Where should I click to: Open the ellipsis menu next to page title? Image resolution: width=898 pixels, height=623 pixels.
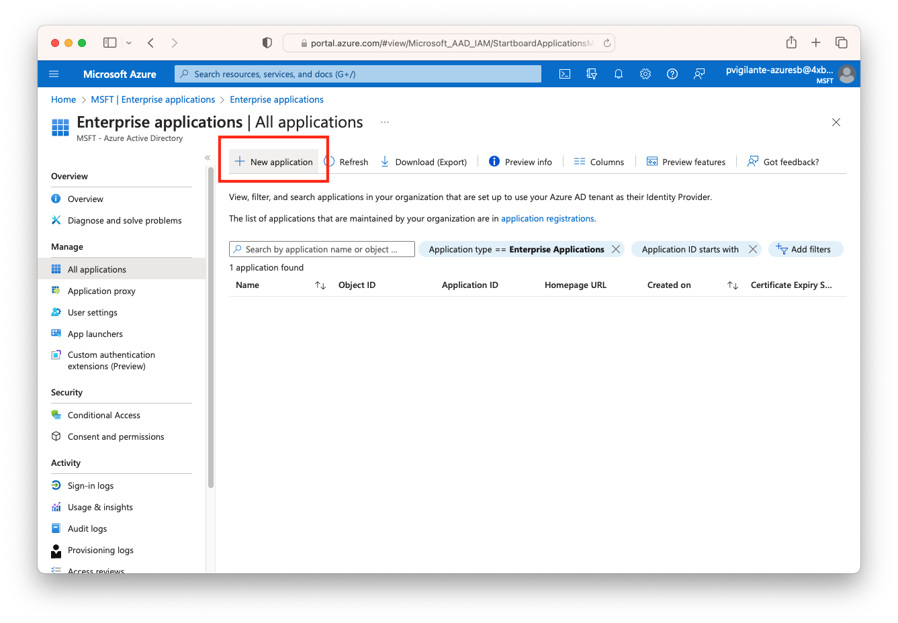384,123
